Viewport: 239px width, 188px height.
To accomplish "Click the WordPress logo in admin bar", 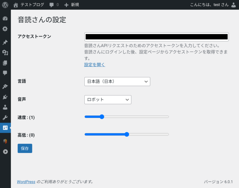I will coord(5,5).
